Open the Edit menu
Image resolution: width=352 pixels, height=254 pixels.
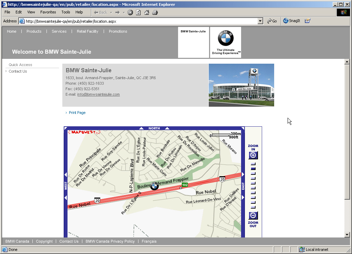[19, 12]
